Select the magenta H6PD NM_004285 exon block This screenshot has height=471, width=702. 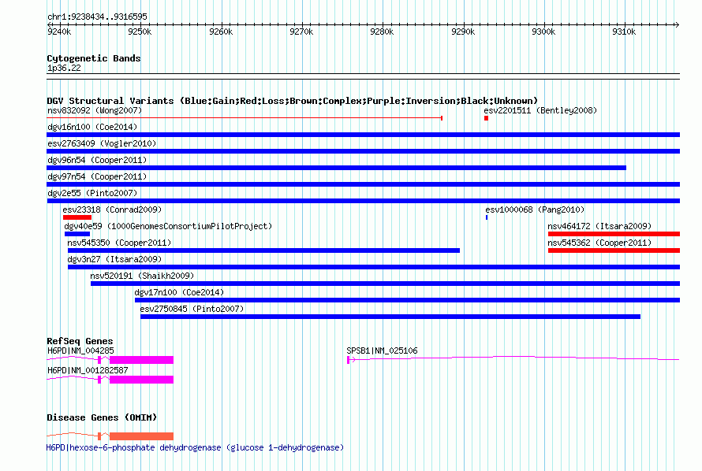click(141, 360)
